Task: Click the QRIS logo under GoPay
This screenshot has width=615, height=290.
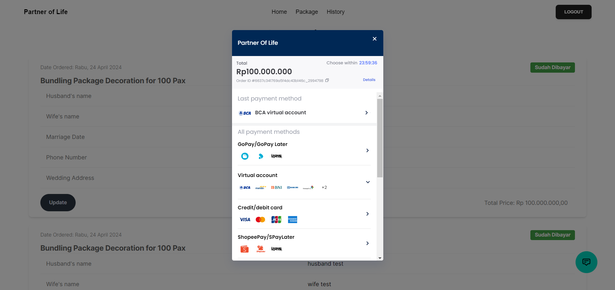Action: [276, 156]
